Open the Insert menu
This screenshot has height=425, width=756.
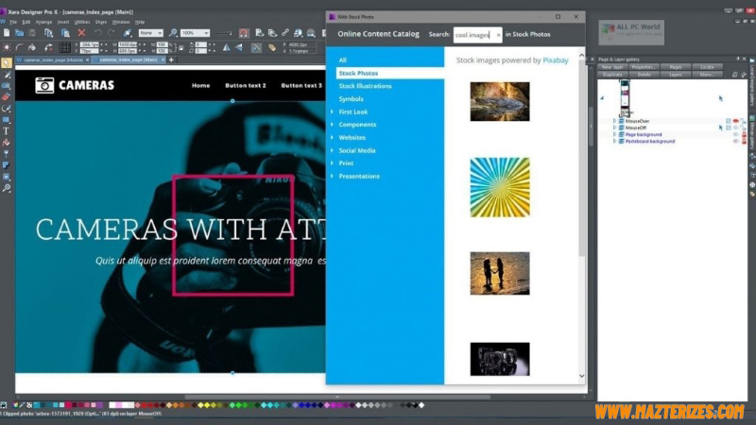[x=63, y=22]
